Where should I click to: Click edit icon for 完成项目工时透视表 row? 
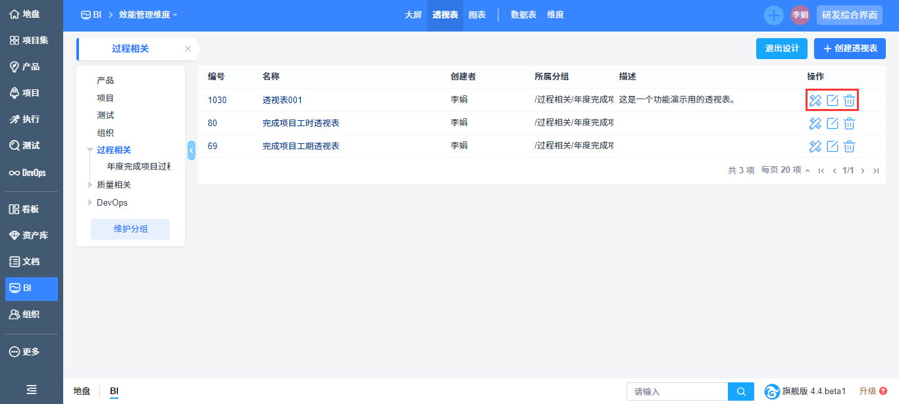pos(833,123)
